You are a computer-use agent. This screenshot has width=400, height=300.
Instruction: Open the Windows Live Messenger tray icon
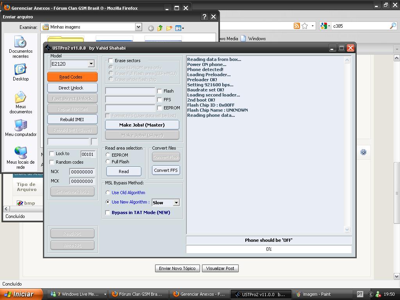378,294
